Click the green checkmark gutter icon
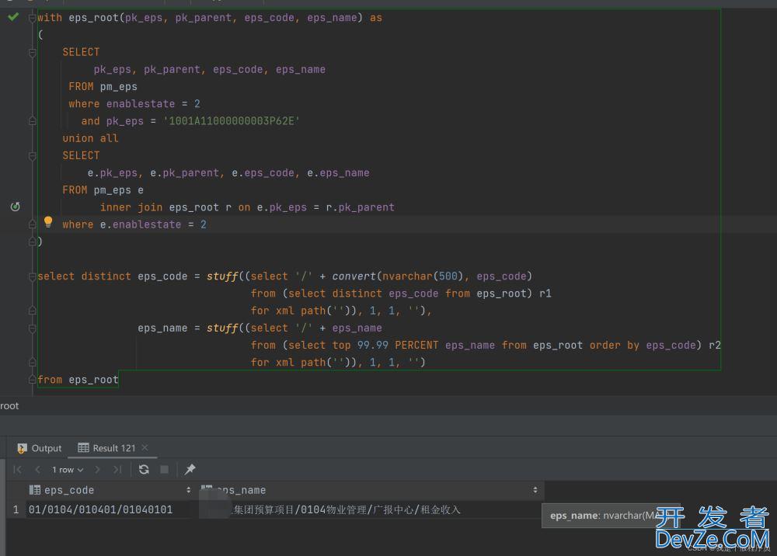 (13, 17)
